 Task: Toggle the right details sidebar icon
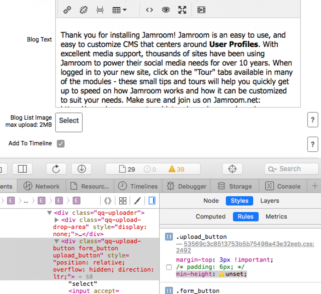pos(152,201)
